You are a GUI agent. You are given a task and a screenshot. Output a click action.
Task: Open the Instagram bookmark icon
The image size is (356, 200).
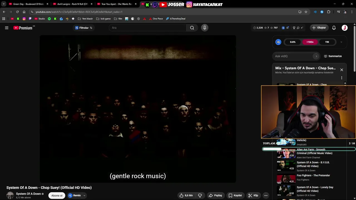24,19
